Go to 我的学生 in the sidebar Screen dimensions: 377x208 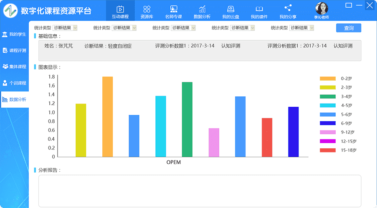point(15,34)
